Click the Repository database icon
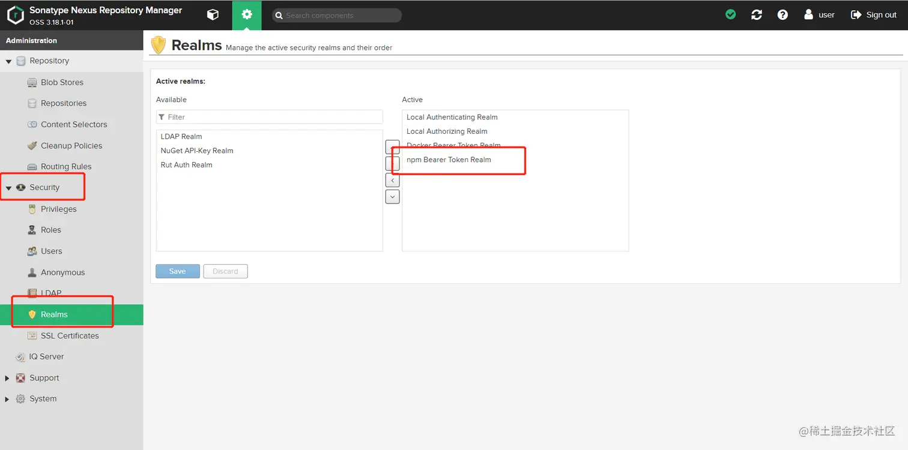Viewport: 908px width, 450px height. pyautogui.click(x=21, y=61)
